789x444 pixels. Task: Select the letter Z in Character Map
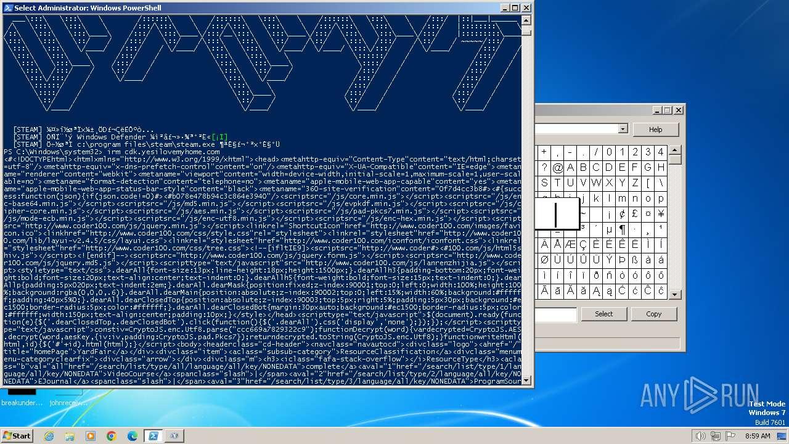[635, 183]
